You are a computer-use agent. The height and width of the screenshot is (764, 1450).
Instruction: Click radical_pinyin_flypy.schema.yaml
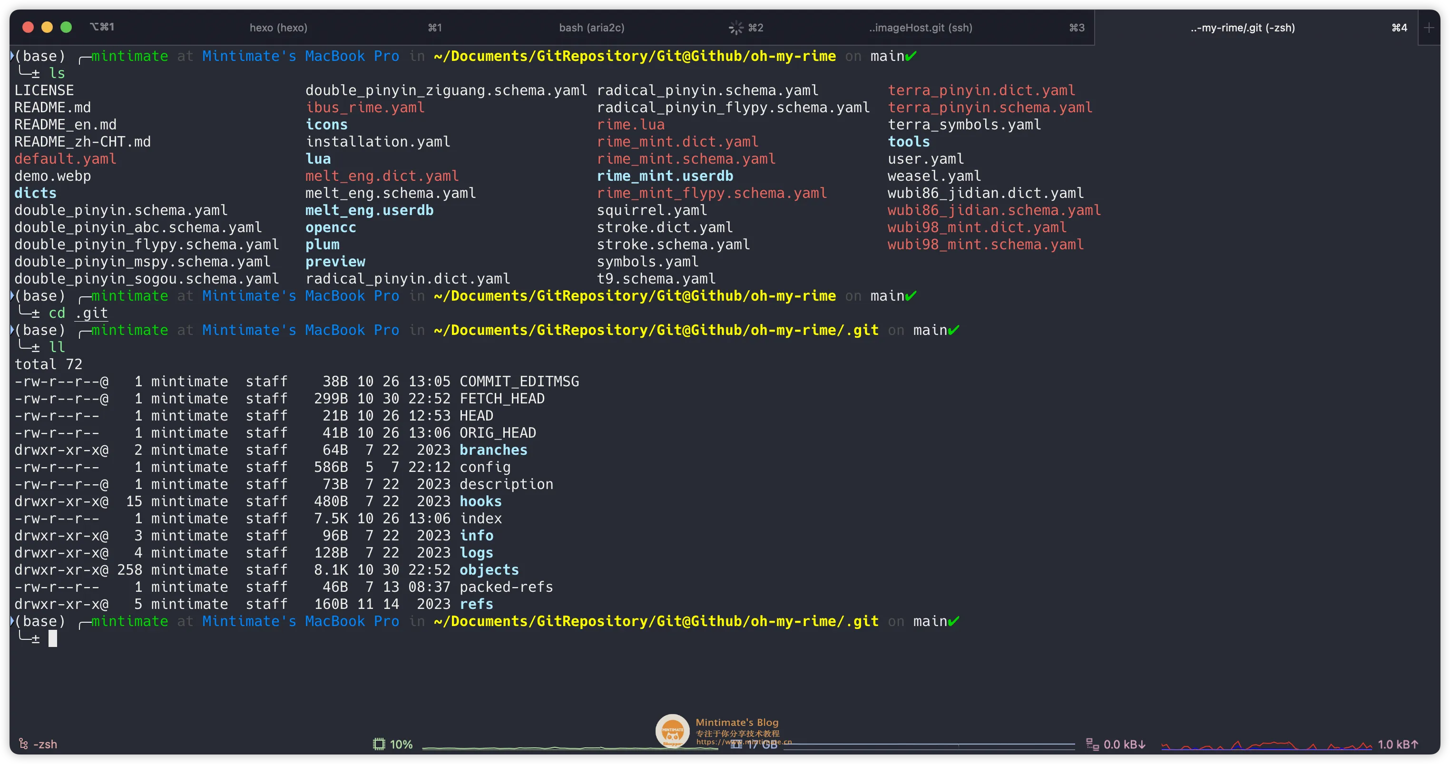tap(733, 107)
